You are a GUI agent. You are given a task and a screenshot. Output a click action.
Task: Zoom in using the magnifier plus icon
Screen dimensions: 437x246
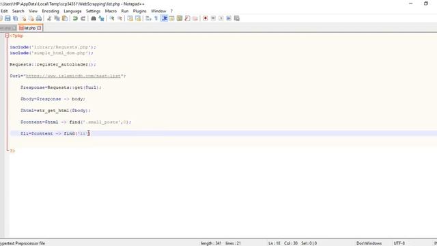[x=112, y=18]
